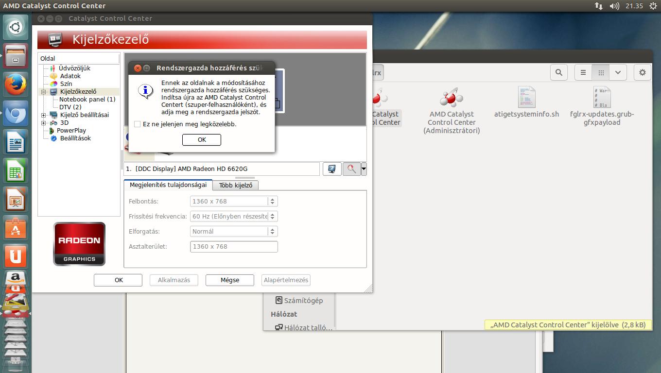Launch LibreOffice Calc from the launcher
The width and height of the screenshot is (661, 373).
coord(16,171)
